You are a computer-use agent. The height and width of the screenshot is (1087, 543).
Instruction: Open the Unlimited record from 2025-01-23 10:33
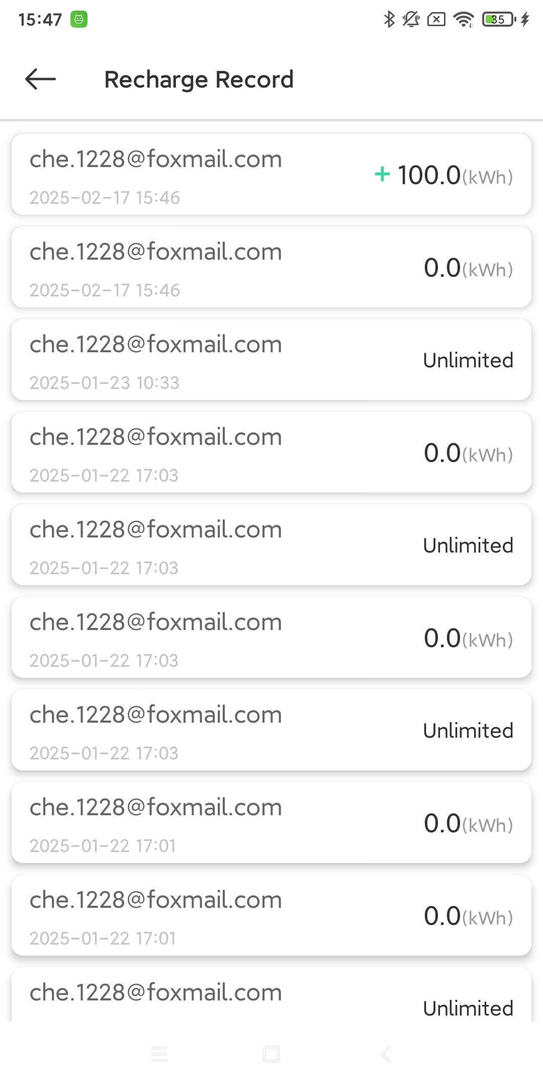point(271,360)
